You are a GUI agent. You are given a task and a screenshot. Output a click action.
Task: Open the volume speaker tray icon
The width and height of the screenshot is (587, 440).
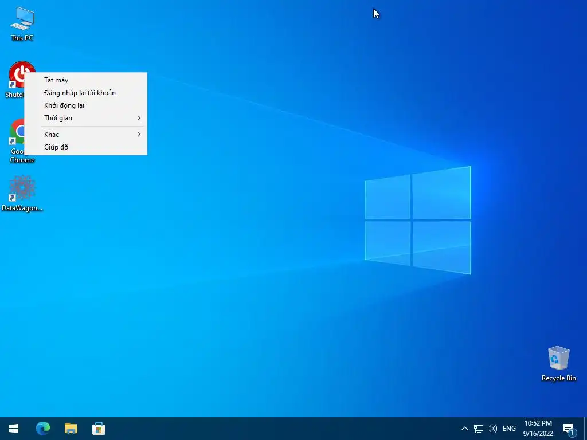492,429
